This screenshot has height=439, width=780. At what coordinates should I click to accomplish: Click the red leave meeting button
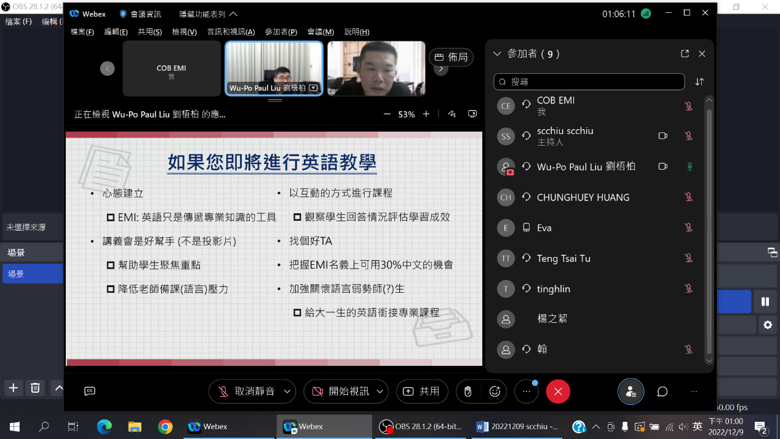click(x=558, y=392)
